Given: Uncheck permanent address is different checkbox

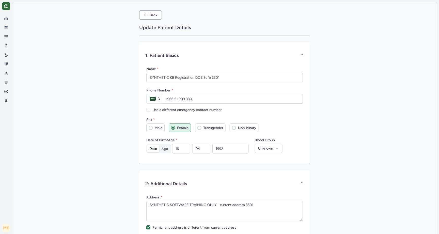Looking at the screenshot, I should (148, 227).
